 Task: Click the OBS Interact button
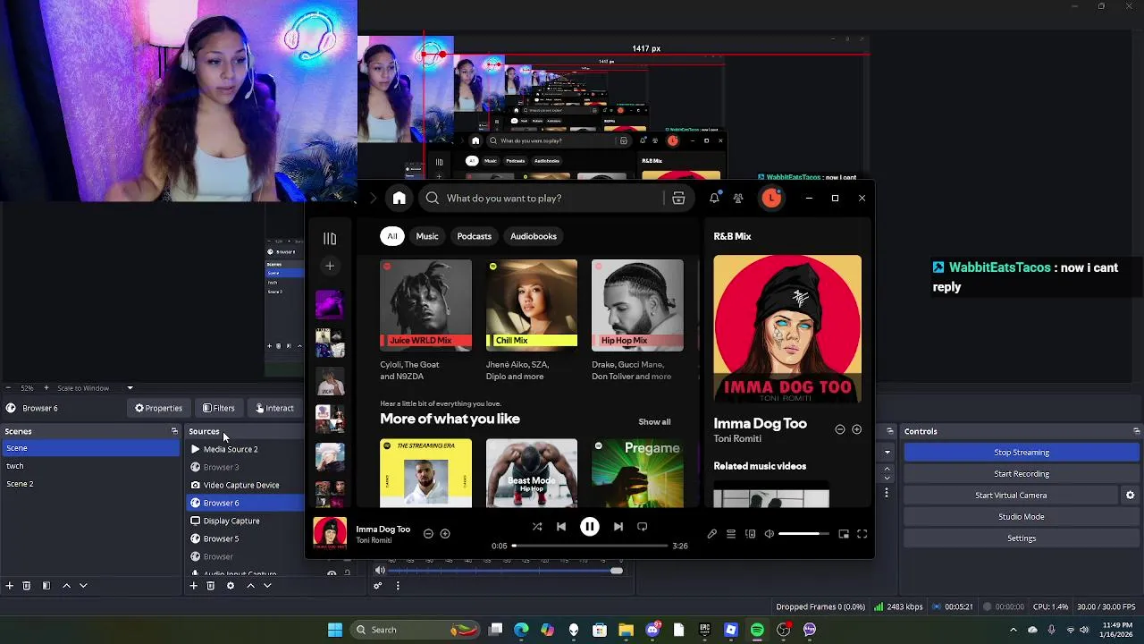pos(275,408)
